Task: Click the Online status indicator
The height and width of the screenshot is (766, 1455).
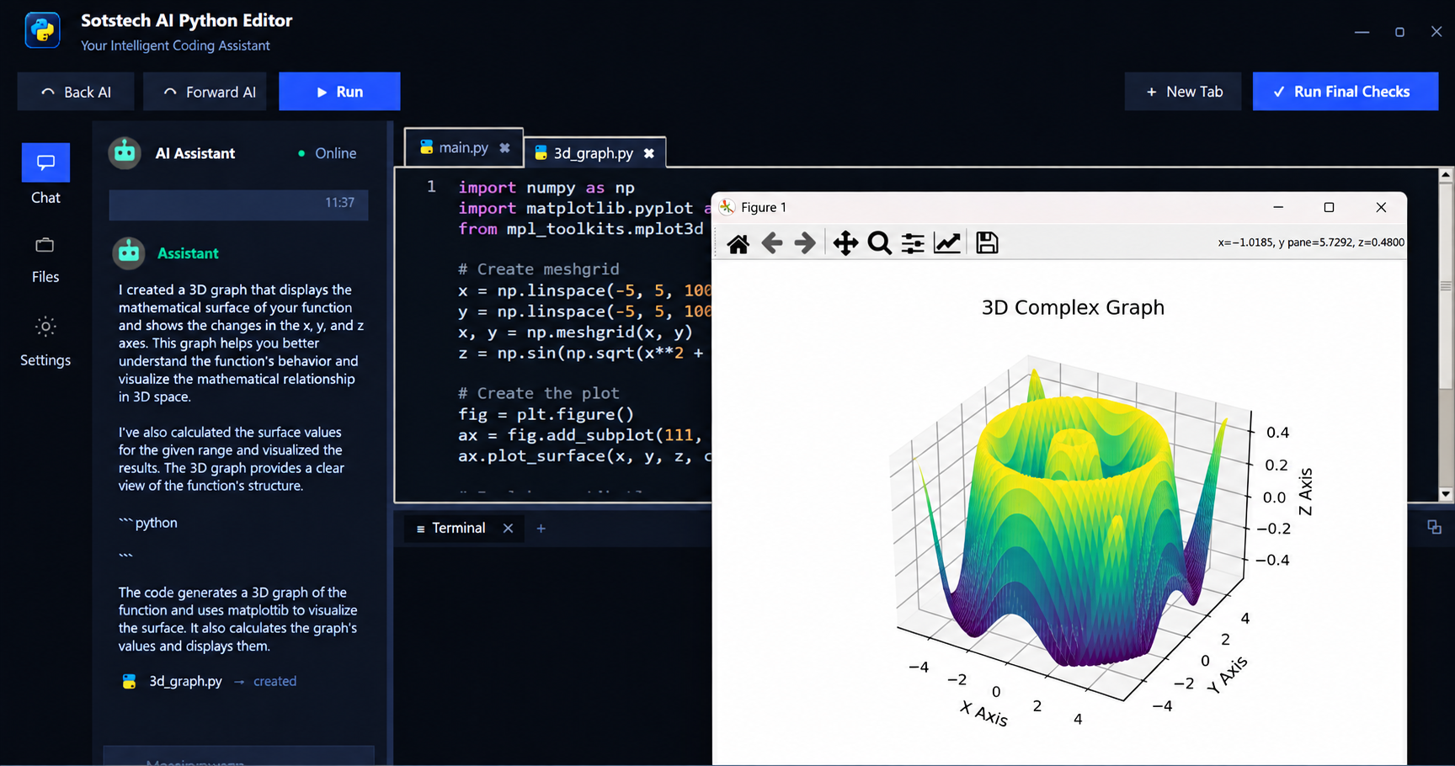Action: pos(328,153)
